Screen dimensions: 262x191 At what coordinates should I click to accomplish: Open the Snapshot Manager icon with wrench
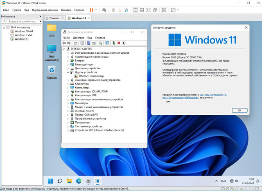tap(126, 10)
